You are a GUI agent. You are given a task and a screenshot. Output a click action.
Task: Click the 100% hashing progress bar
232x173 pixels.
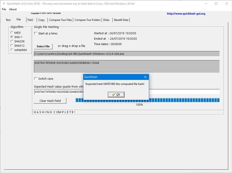(147, 100)
